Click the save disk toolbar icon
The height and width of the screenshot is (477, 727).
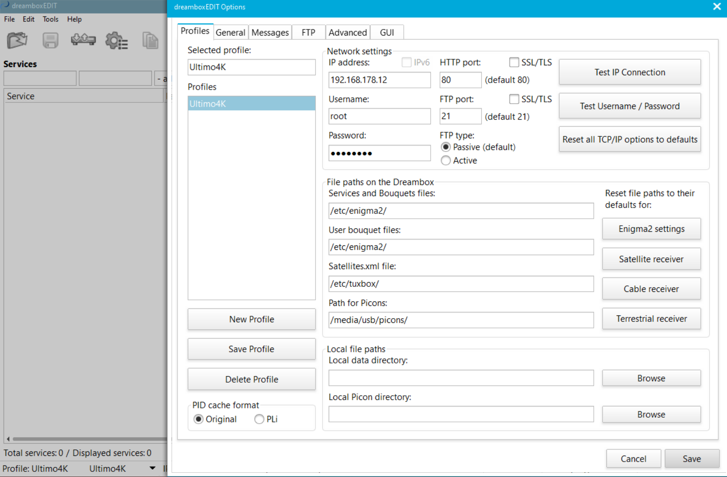[50, 41]
